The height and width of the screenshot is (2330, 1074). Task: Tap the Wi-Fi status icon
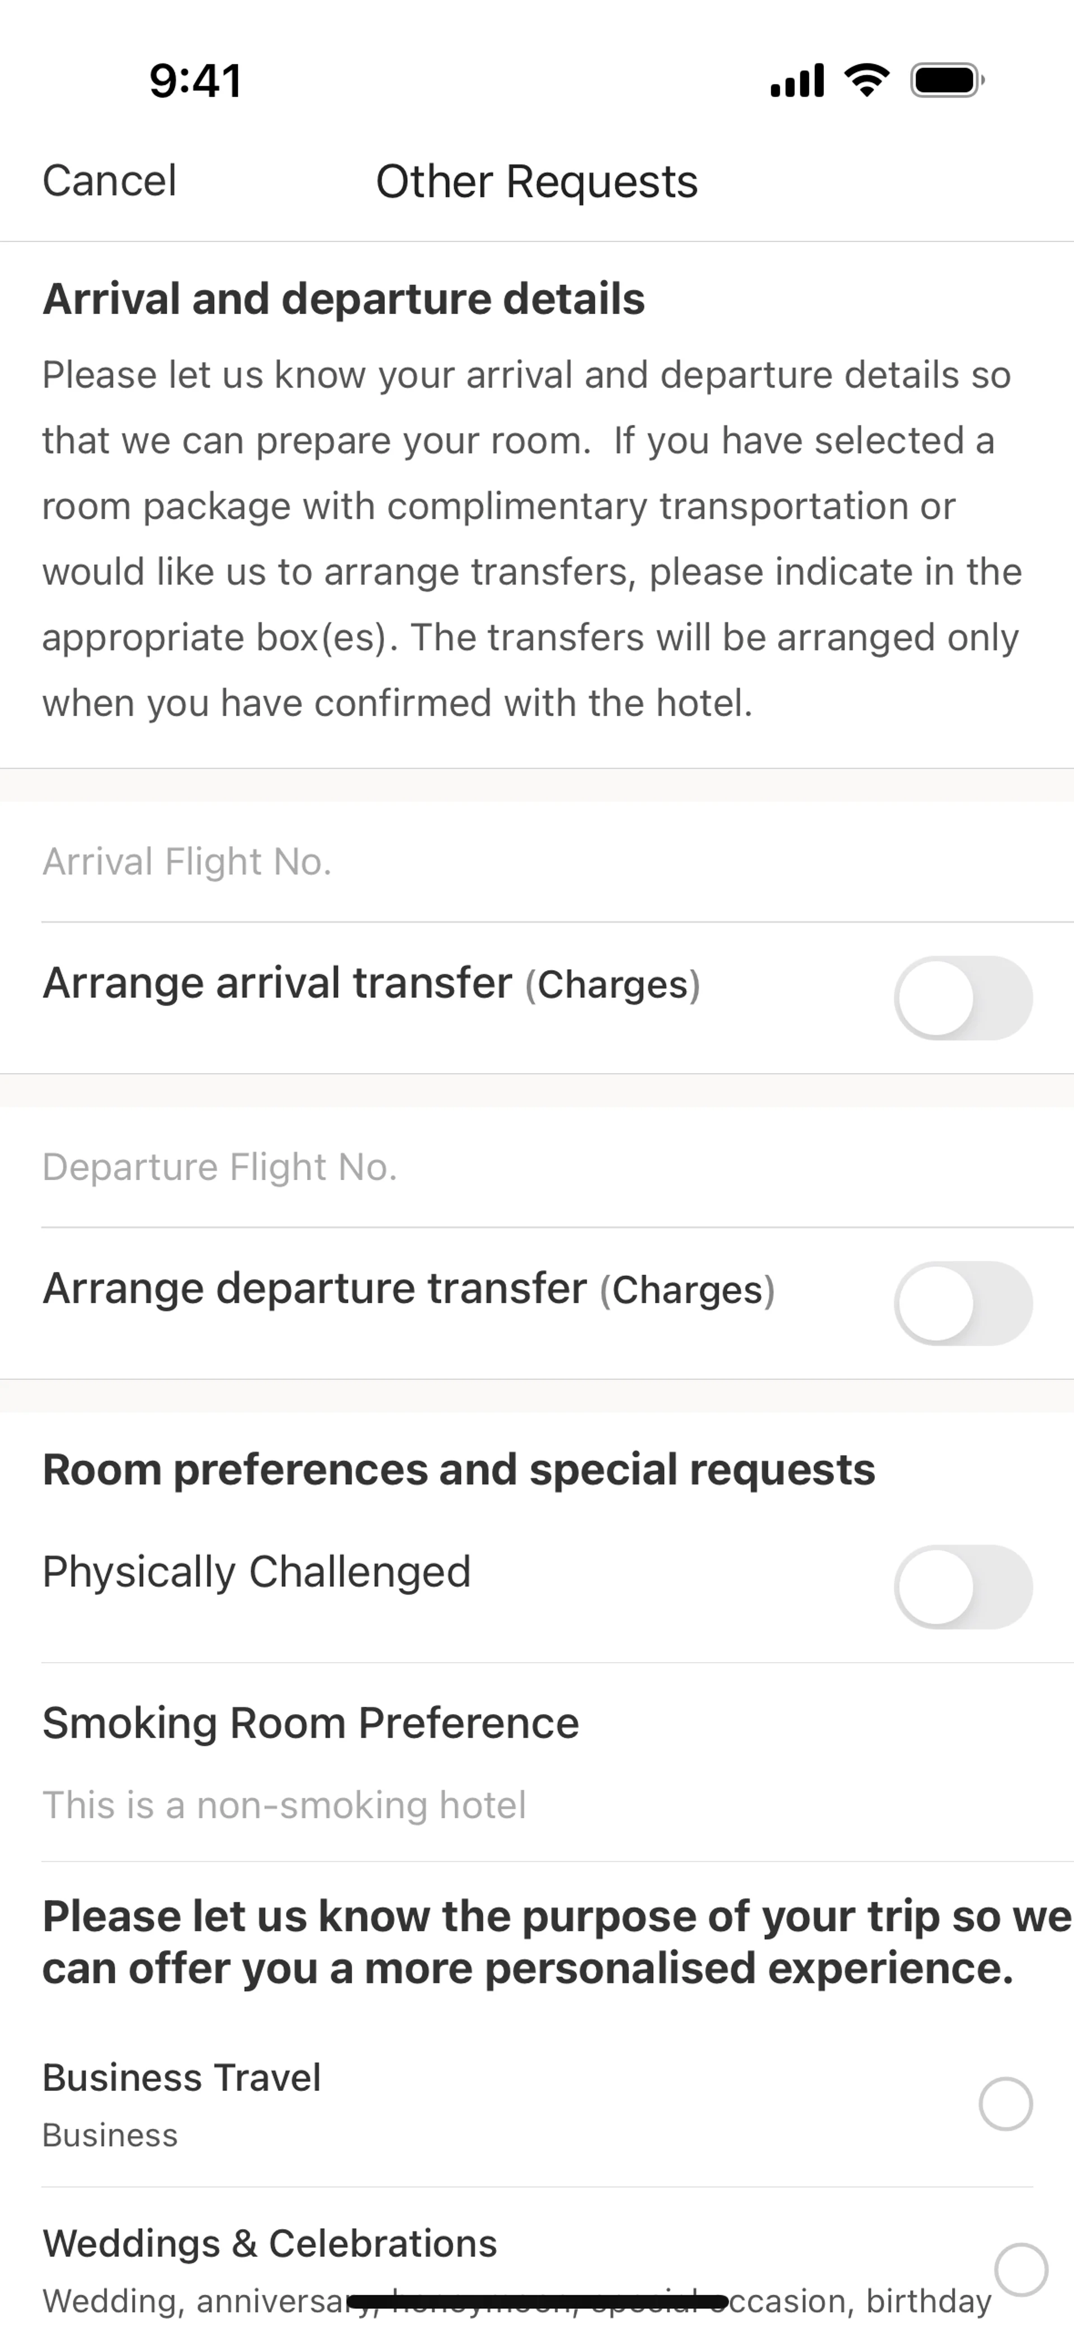click(x=866, y=81)
